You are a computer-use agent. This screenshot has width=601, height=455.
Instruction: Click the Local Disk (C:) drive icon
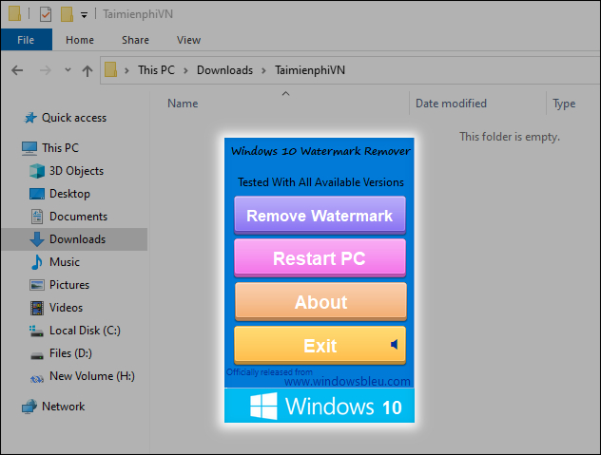click(36, 331)
